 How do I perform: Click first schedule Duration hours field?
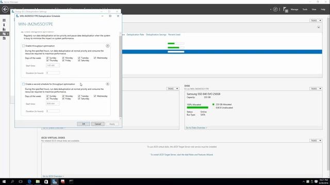coord(53,73)
